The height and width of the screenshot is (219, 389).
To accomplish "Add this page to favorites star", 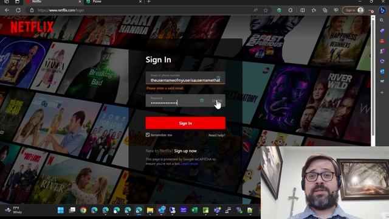I will point(266,10).
